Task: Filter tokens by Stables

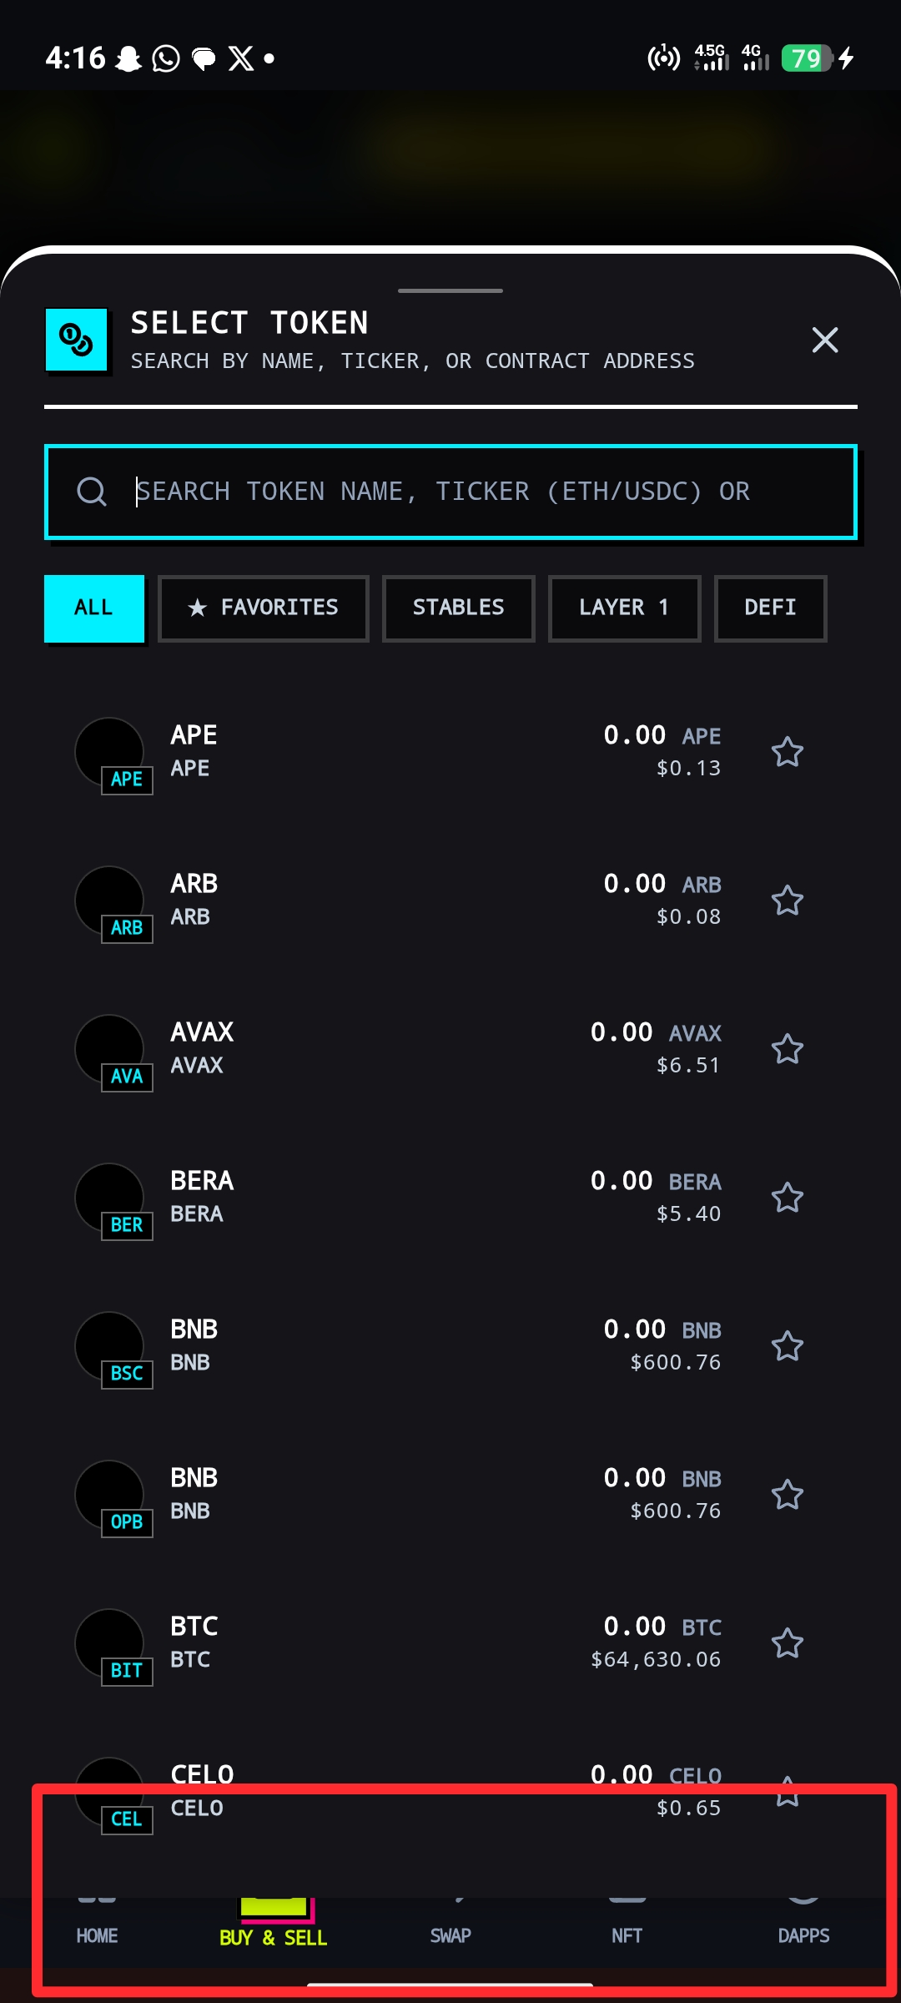Action: (459, 608)
